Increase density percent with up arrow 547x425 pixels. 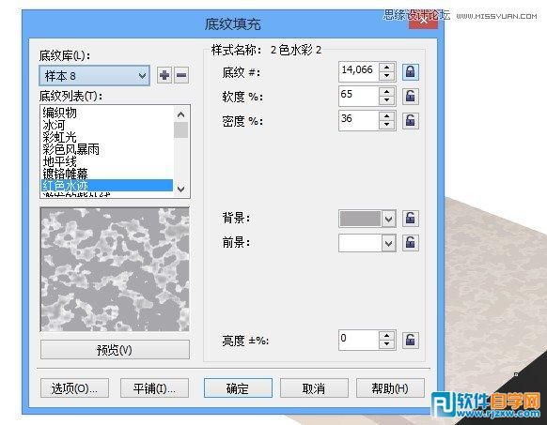(x=386, y=116)
